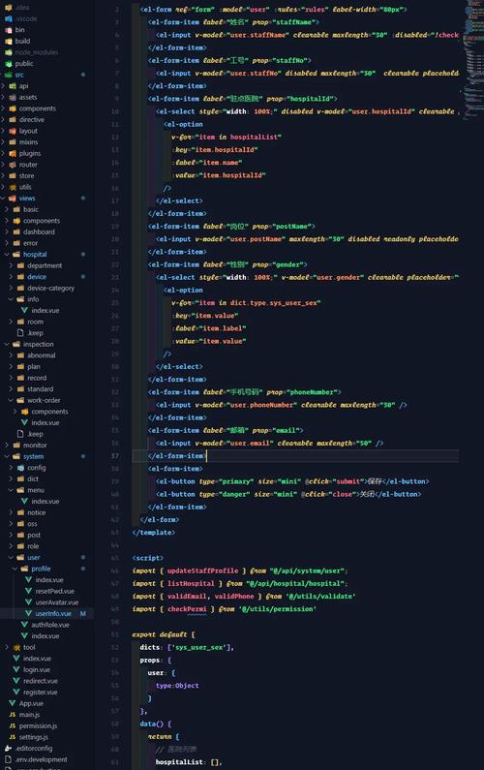This screenshot has height=770, width=484.
Task: Open the device-category folder
Action: tap(50, 289)
